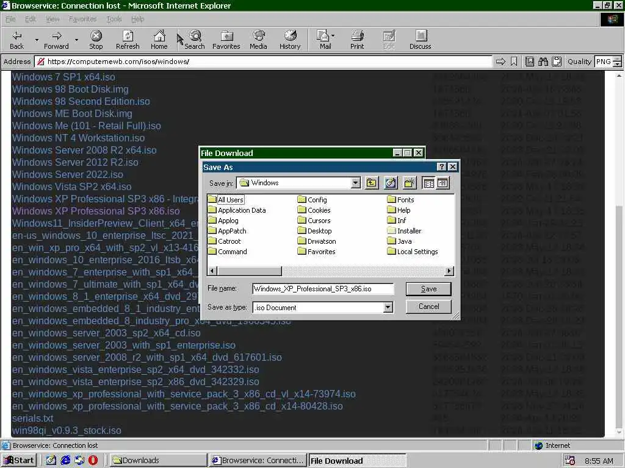This screenshot has height=468, width=625.
Task: Switch to Details view in Save As
Action: point(443,183)
